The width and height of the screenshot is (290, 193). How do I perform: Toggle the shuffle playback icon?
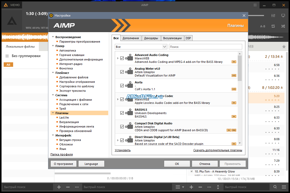[283, 26]
